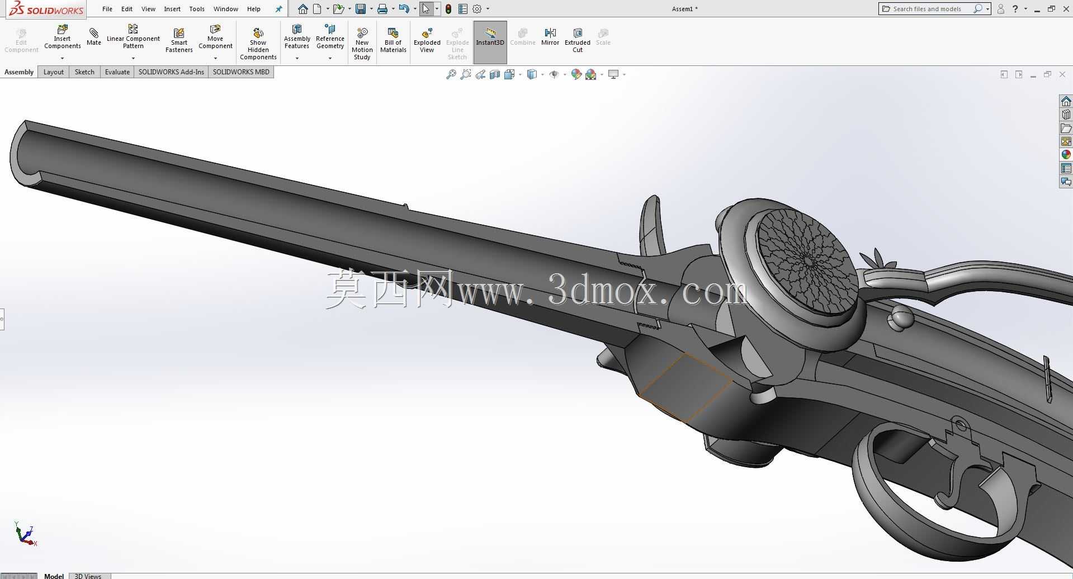The height and width of the screenshot is (579, 1073).
Task: Select Zoom to Area tool
Action: (465, 74)
